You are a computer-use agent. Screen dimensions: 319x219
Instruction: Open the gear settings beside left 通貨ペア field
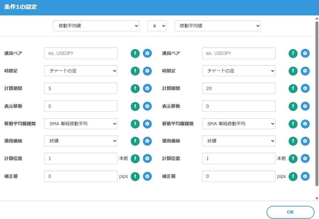(x=147, y=53)
